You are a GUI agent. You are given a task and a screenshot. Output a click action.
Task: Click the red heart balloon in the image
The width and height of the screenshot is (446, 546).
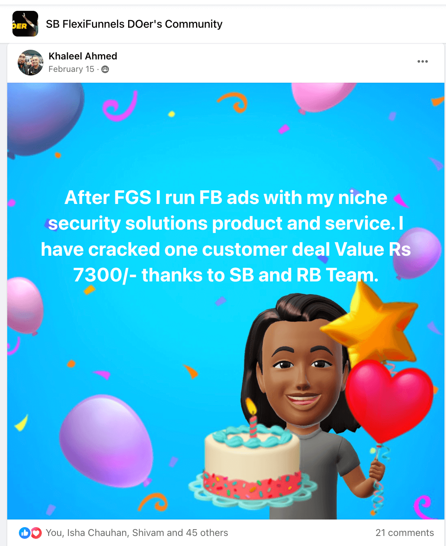coord(389,399)
